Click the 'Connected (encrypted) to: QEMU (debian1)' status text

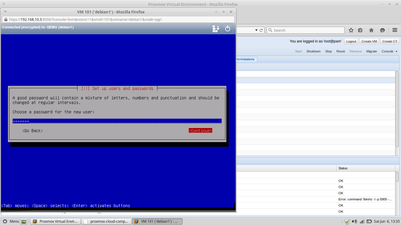38,27
